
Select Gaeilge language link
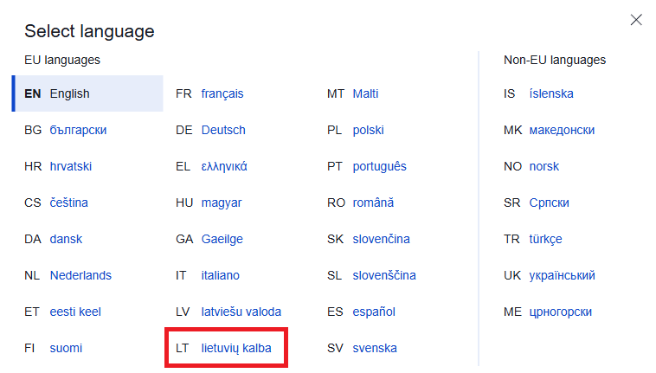pyautogui.click(x=222, y=239)
